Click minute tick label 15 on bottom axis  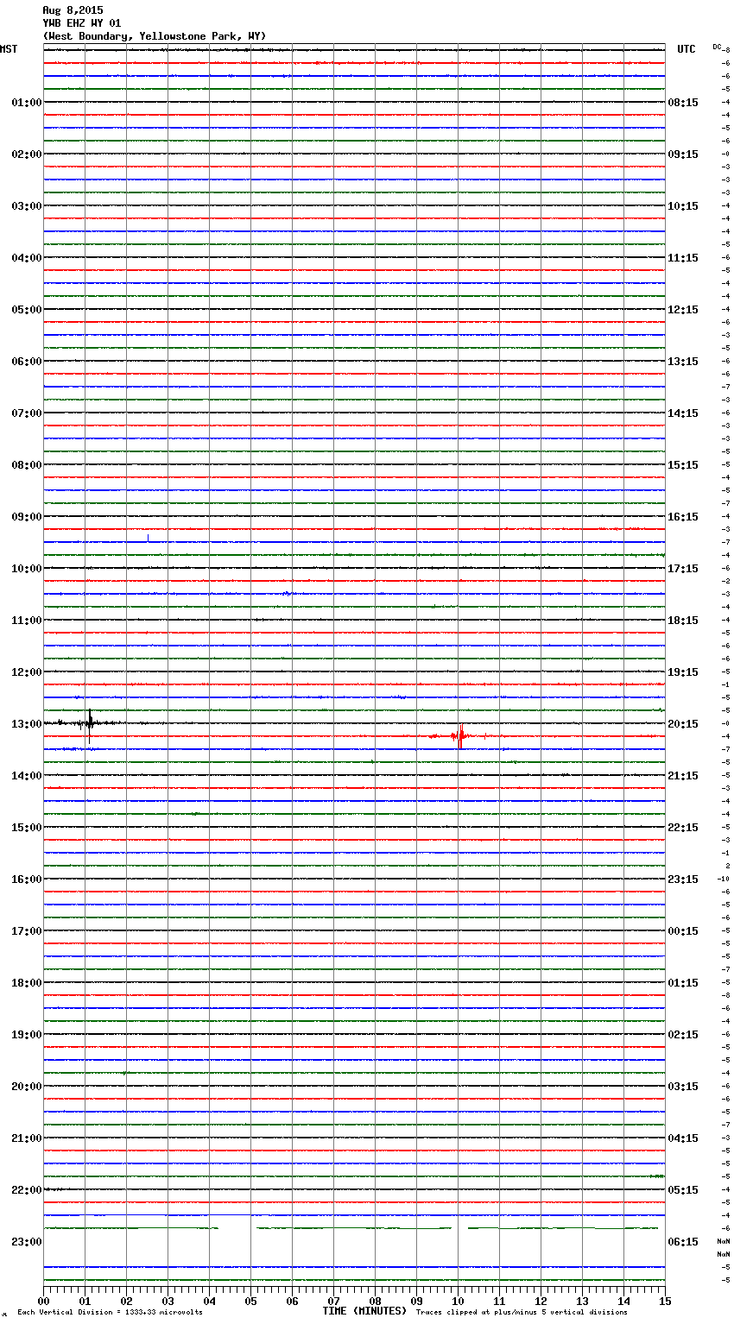665,1301
